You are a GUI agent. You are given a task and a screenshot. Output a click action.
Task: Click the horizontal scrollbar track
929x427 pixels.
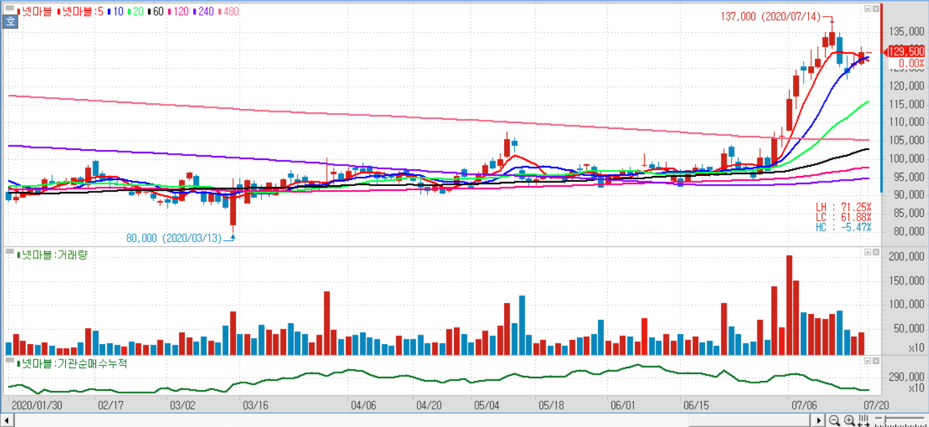click(413, 420)
